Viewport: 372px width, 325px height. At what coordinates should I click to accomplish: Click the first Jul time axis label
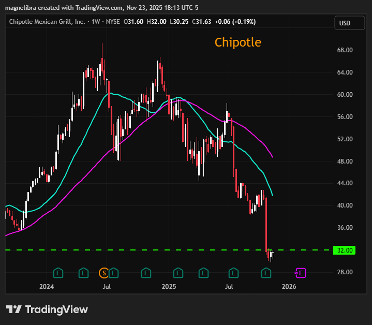(107, 287)
